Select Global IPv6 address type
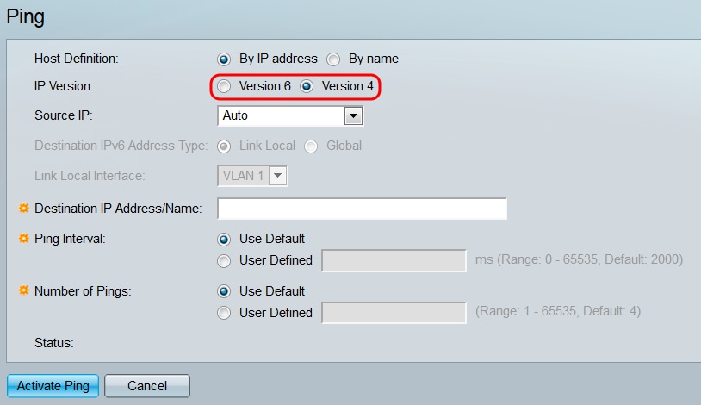This screenshot has width=701, height=405. coord(312,146)
